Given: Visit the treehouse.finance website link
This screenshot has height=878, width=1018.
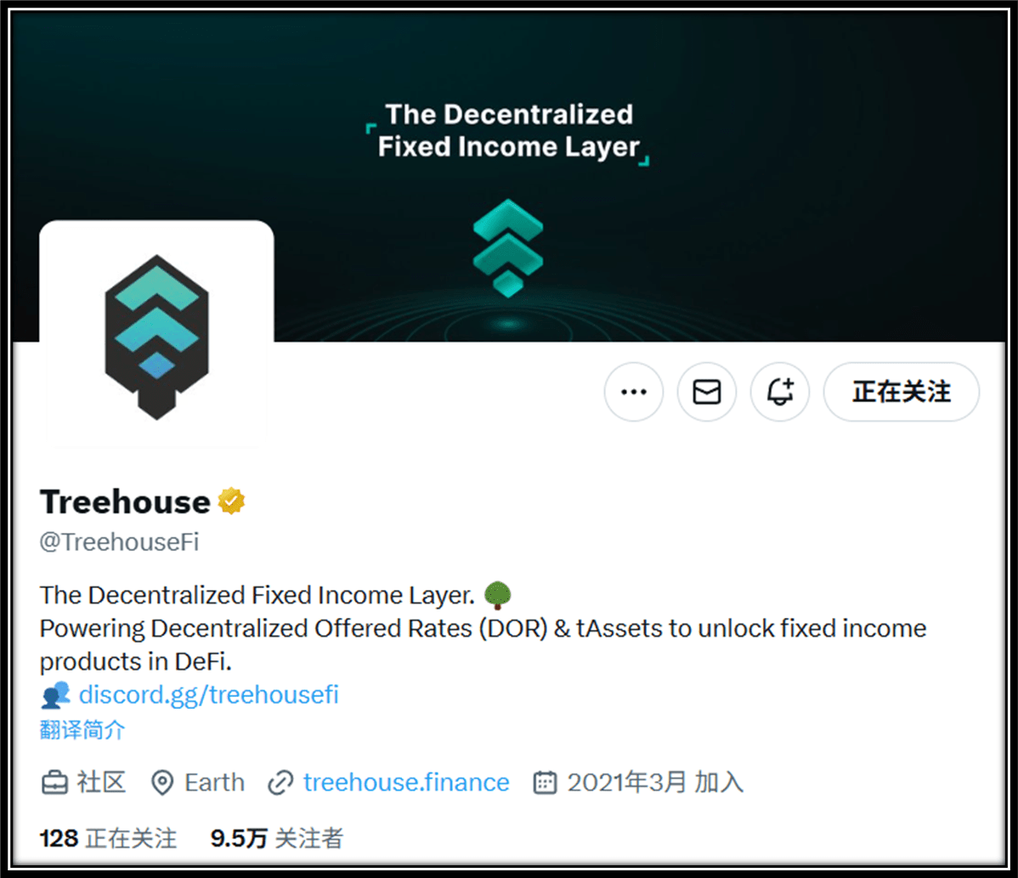Looking at the screenshot, I should [x=406, y=782].
